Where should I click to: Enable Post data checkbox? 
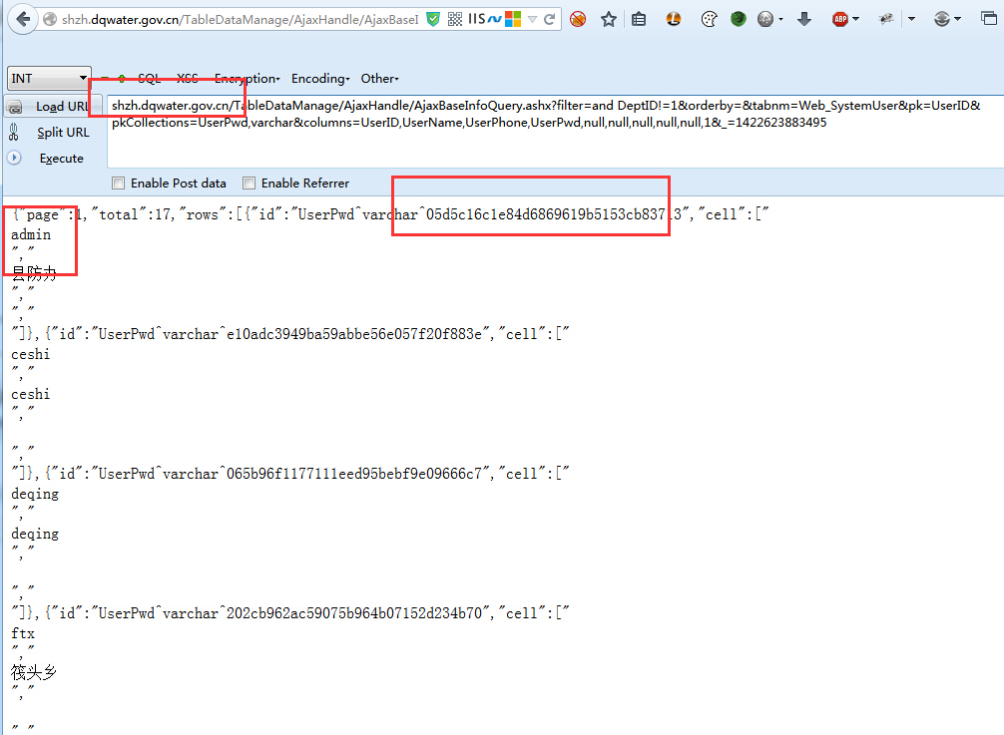pyautogui.click(x=119, y=183)
